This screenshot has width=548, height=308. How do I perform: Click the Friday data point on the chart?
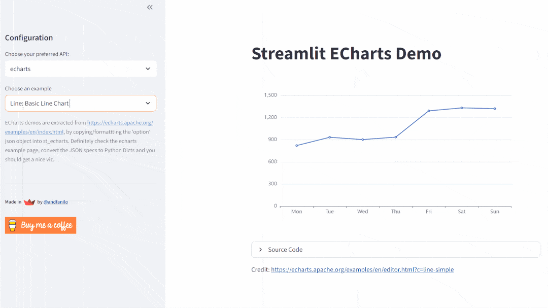pos(429,111)
